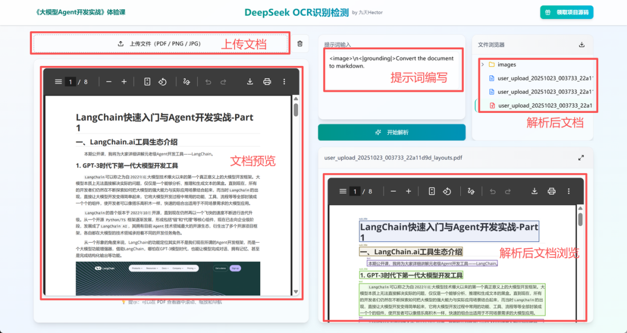Click heading 1. GPT-3时代下第一代大模型开发工具 in left preview
This screenshot has width=627, height=333.
127,166
